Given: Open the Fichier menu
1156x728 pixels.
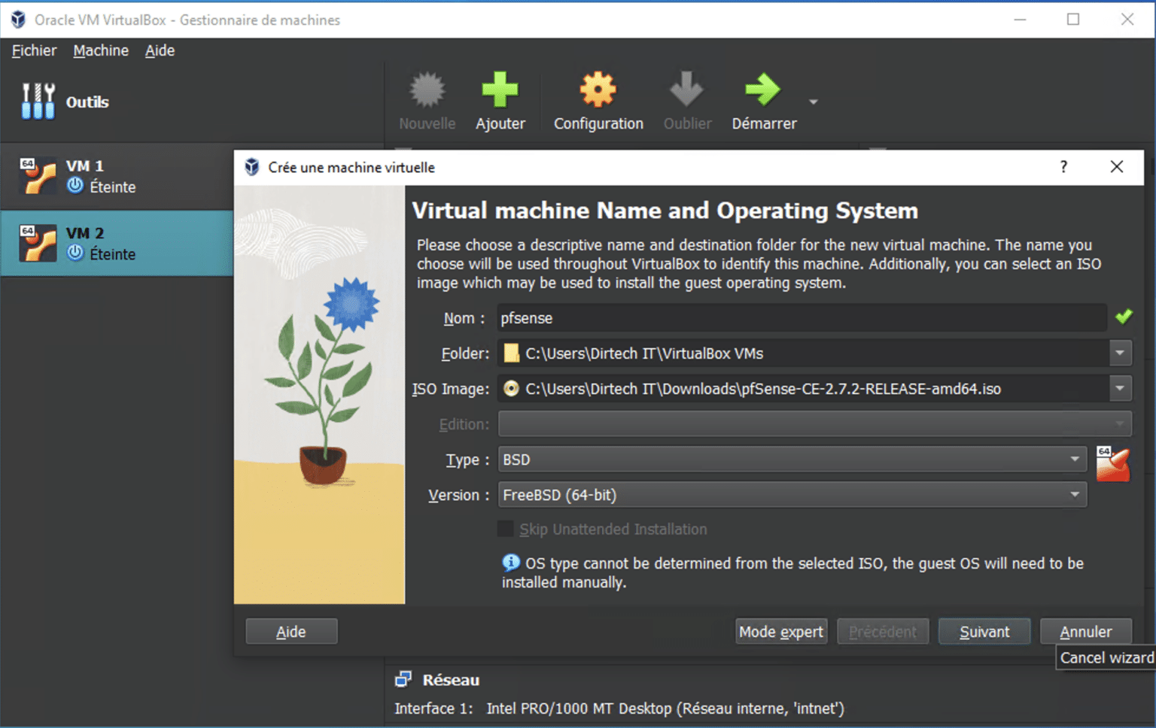Looking at the screenshot, I should tap(33, 50).
